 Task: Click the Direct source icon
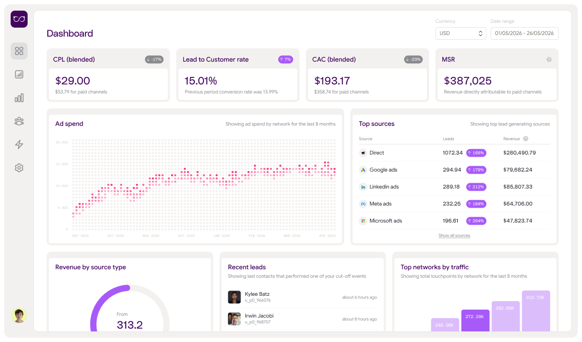[363, 152]
